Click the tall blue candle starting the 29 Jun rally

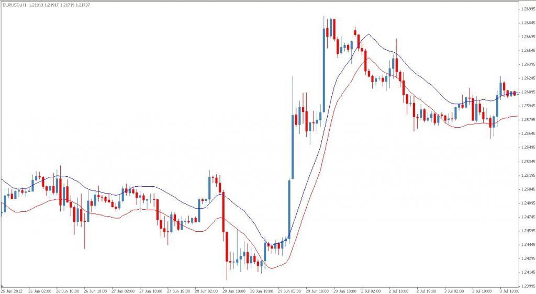pos(289,207)
